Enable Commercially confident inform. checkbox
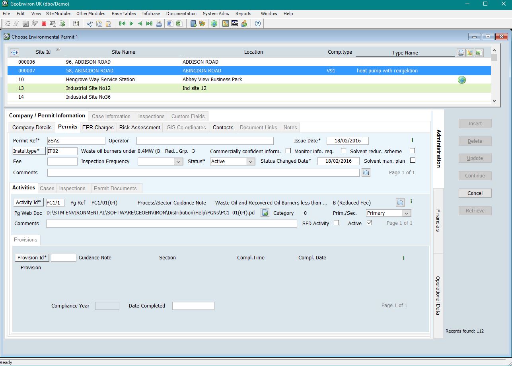 click(x=288, y=151)
